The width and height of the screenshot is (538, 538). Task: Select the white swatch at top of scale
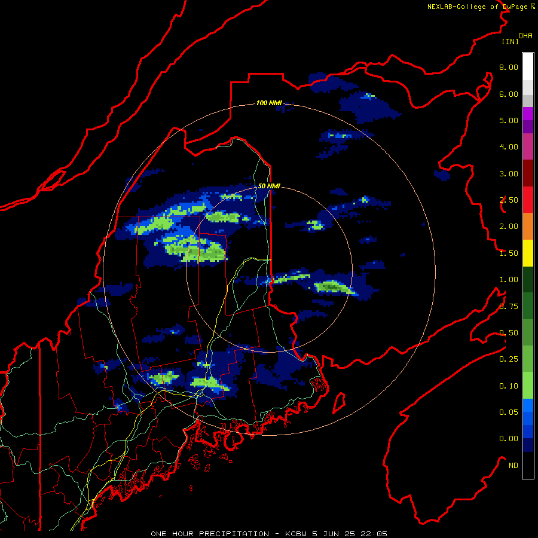click(x=528, y=66)
